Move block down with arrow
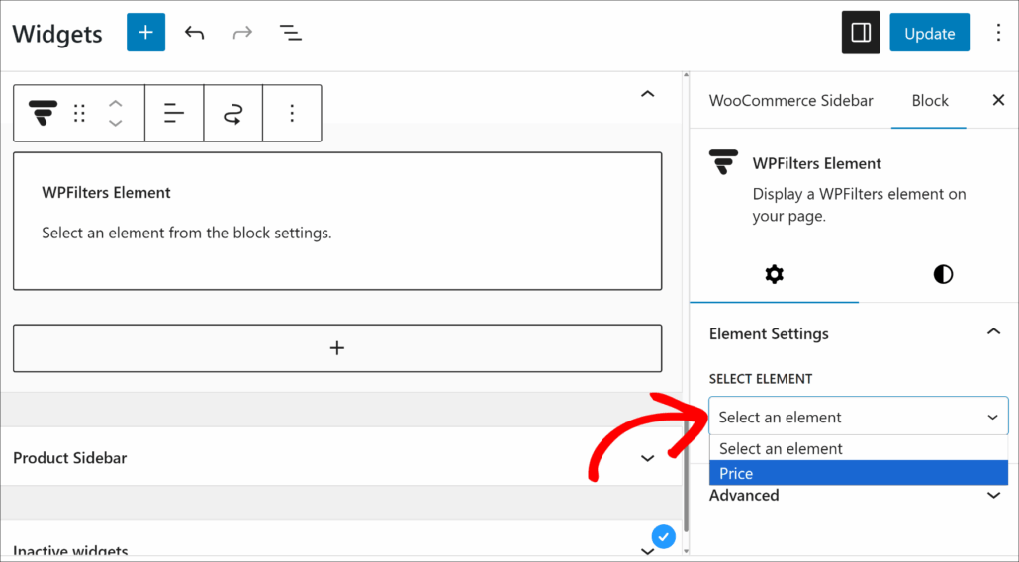1019x562 pixels. [115, 123]
